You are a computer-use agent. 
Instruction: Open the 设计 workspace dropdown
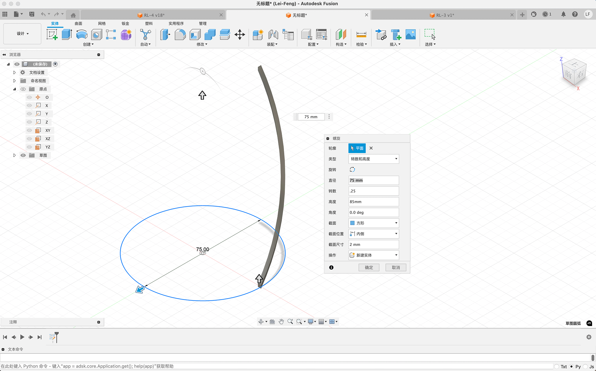pyautogui.click(x=22, y=34)
